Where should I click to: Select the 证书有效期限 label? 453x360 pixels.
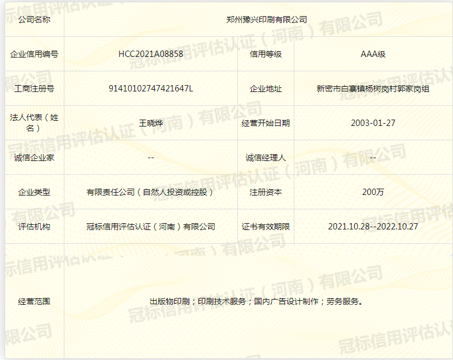coord(266,227)
